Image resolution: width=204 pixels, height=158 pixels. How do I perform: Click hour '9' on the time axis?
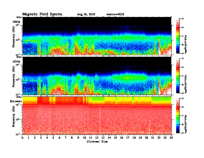(x=78, y=138)
